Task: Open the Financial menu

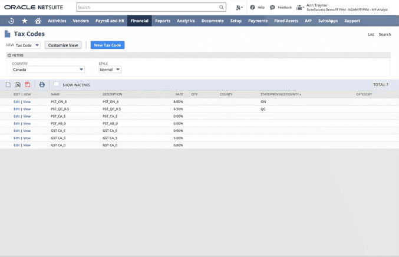Action: click(x=140, y=21)
